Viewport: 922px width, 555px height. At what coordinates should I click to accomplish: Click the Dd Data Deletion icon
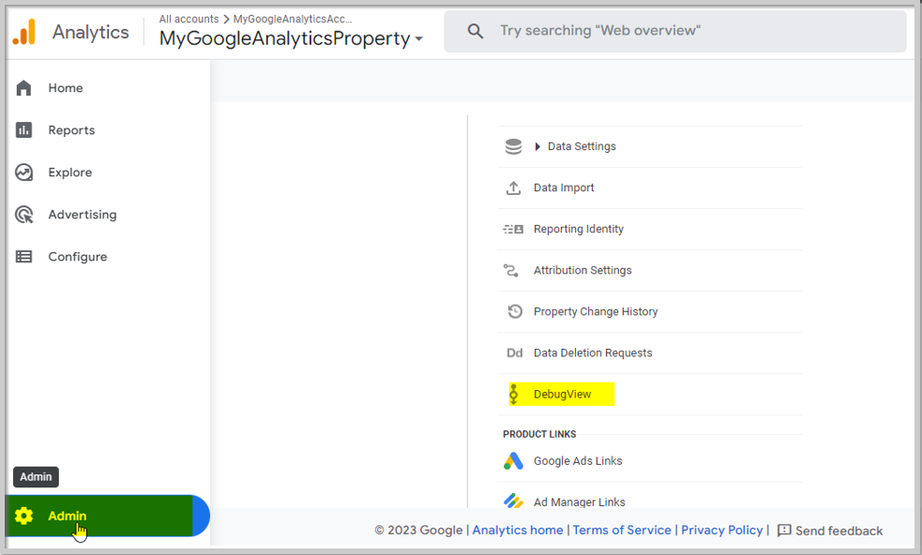click(x=515, y=352)
